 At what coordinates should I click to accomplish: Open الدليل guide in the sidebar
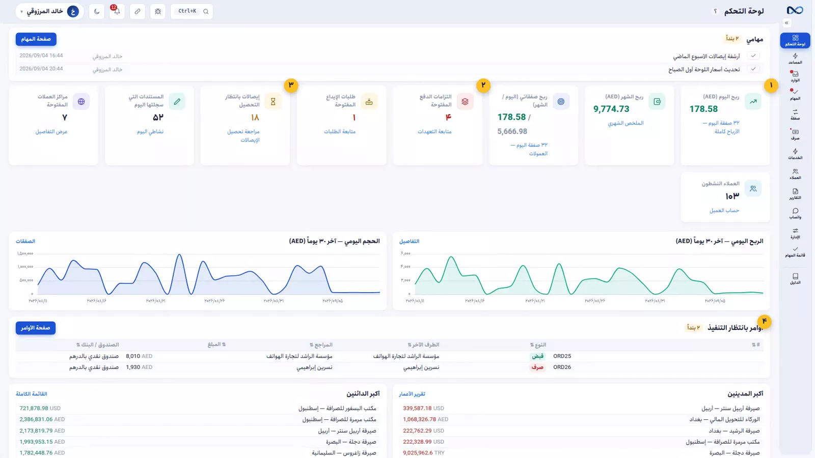[795, 279]
